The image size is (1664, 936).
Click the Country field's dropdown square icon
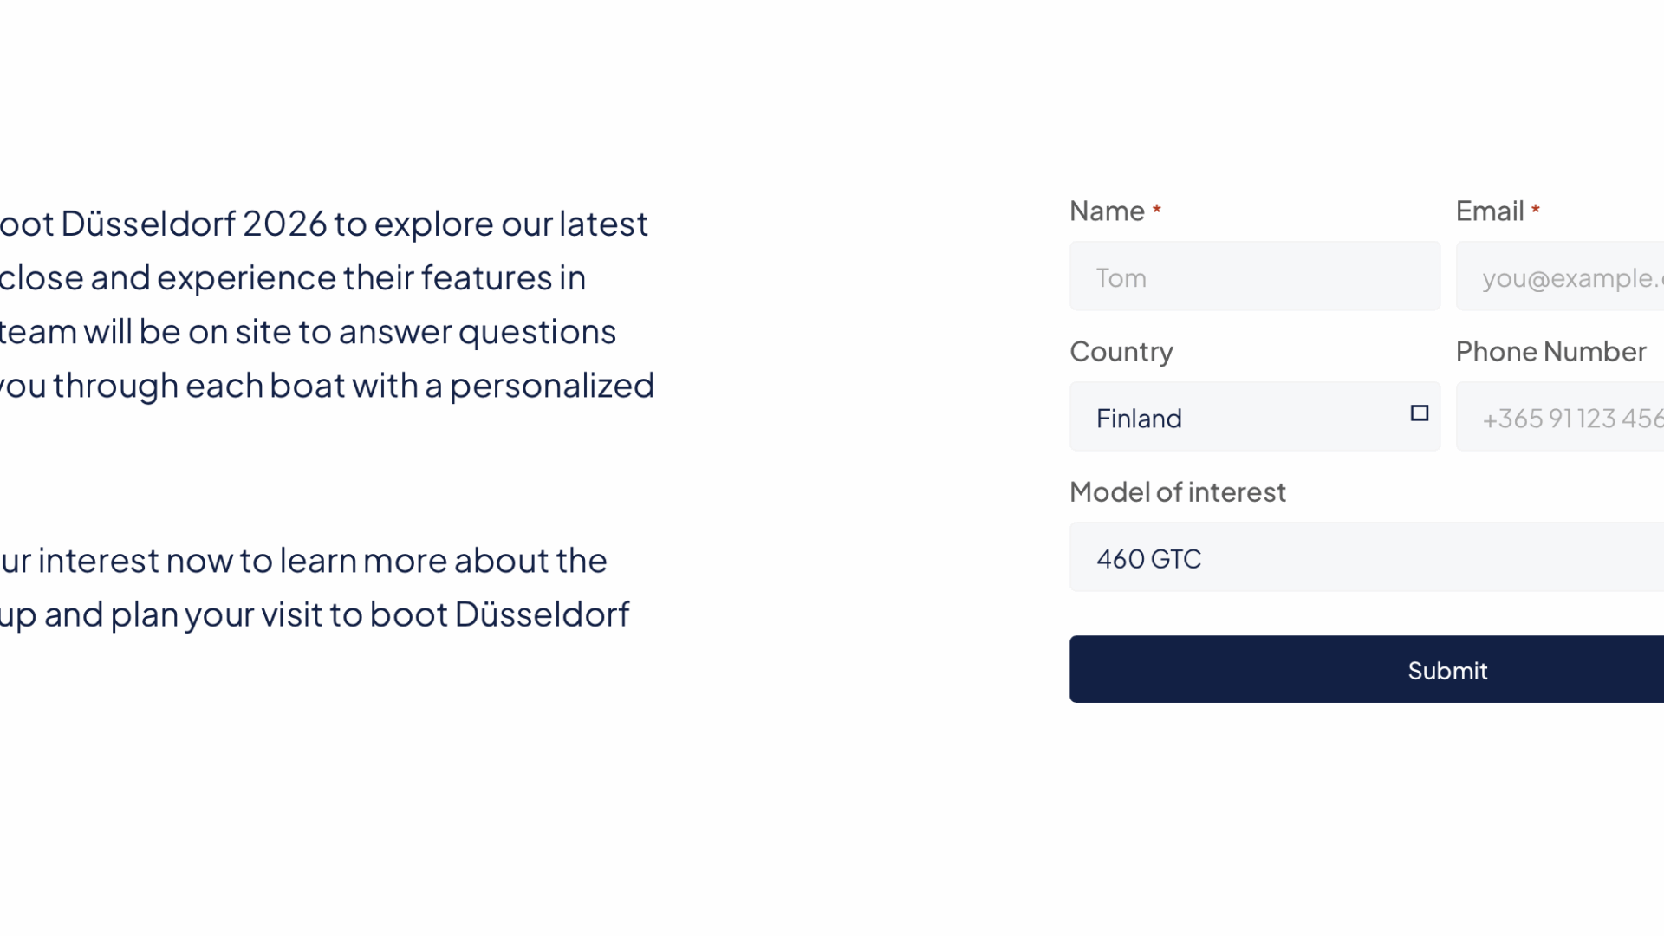click(1419, 413)
